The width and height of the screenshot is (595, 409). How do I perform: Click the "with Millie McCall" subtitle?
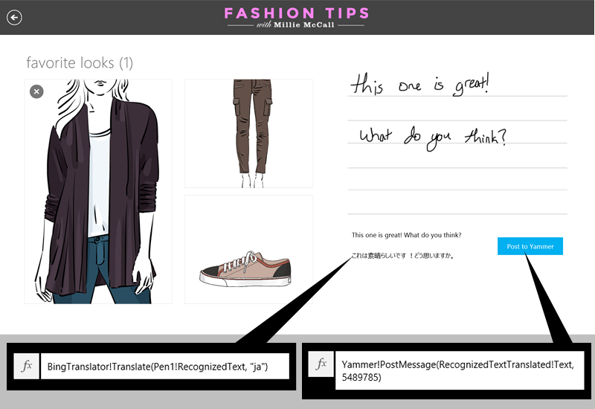click(x=295, y=25)
